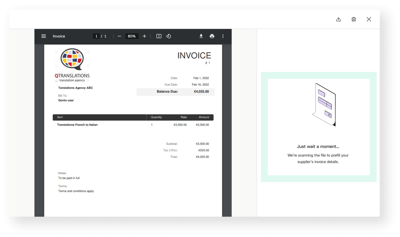Zoom out of the invoice PDF
The image size is (400, 237).
119,36
